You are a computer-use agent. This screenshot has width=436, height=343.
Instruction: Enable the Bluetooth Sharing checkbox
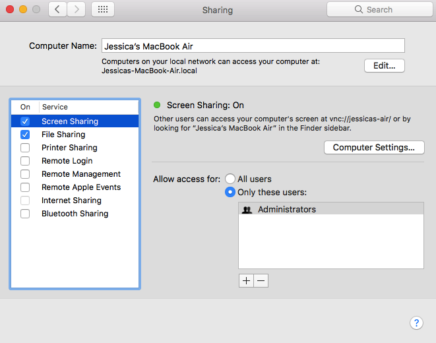[25, 214]
